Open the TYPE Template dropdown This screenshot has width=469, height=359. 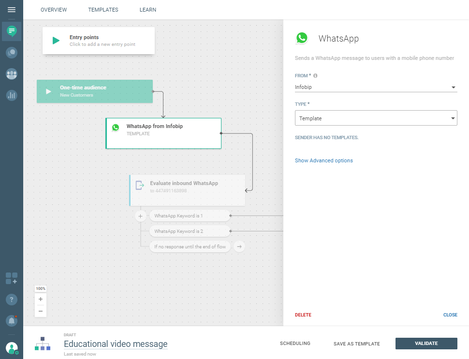tap(376, 118)
